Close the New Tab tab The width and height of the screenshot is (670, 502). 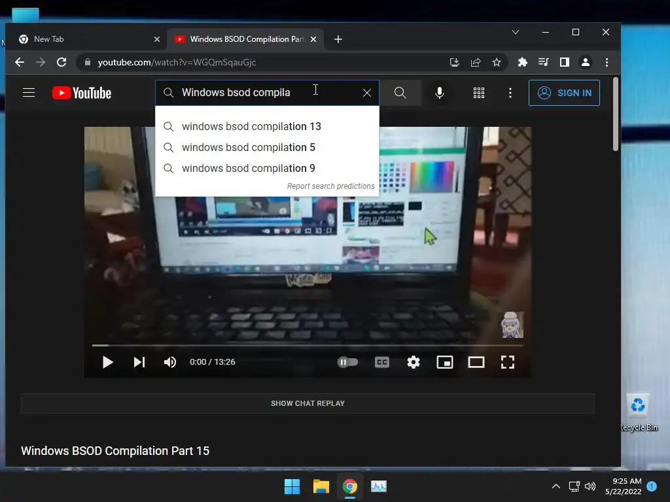tap(157, 39)
